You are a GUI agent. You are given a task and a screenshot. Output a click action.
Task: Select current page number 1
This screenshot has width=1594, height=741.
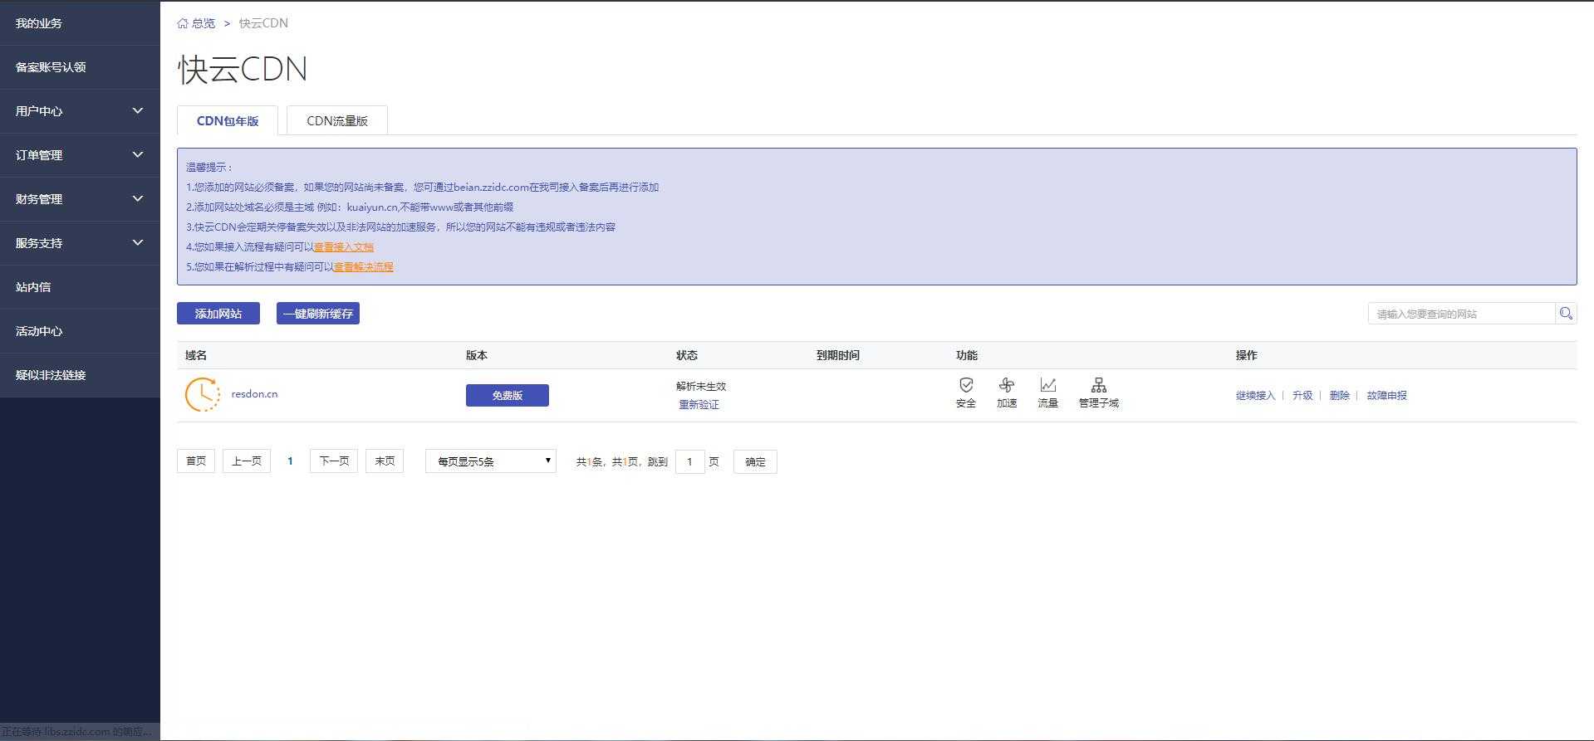pos(290,461)
